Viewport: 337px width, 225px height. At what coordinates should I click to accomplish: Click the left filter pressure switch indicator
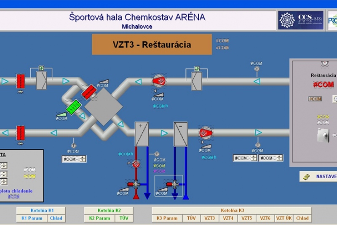point(41,68)
